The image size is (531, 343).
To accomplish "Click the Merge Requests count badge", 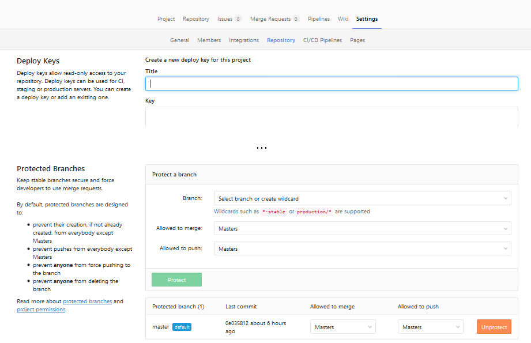I will click(x=296, y=19).
